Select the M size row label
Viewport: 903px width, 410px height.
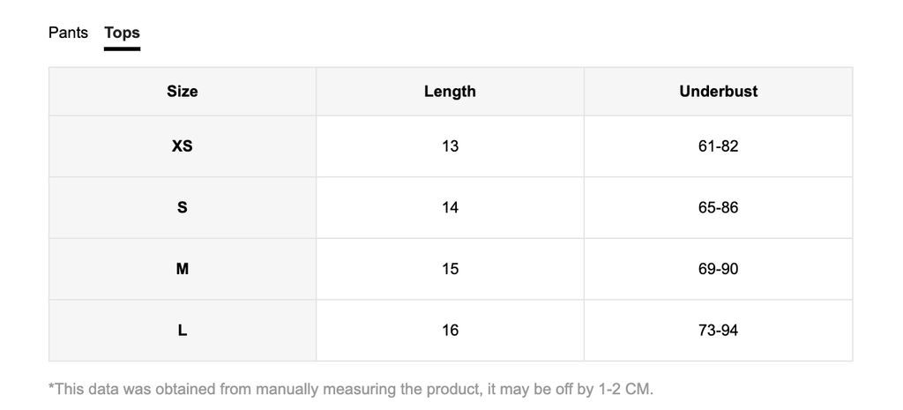[182, 269]
